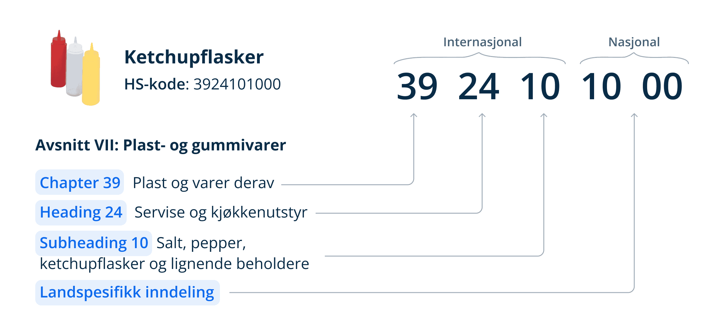Viewport: 718px width, 333px height.
Task: Click the Internasjonal label
Action: (x=482, y=42)
